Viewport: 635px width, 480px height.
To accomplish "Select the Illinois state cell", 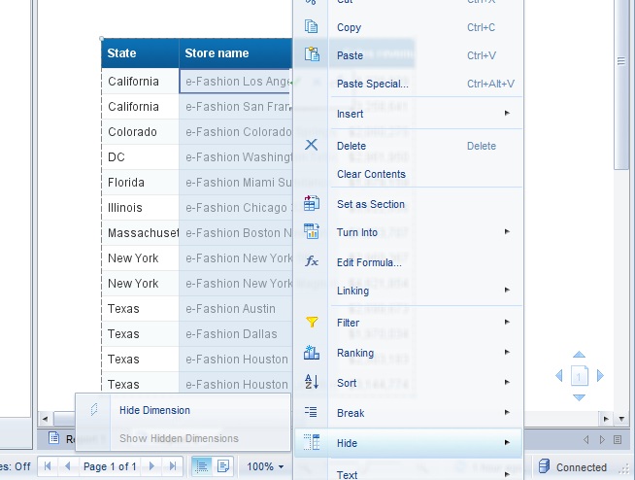I will [x=140, y=208].
